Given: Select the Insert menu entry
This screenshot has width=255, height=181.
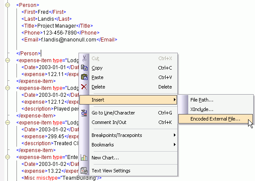Looking at the screenshot, I should pyautogui.click(x=128, y=100).
